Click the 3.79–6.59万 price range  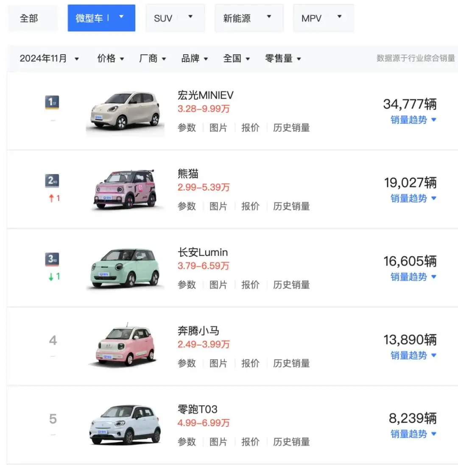coord(204,266)
